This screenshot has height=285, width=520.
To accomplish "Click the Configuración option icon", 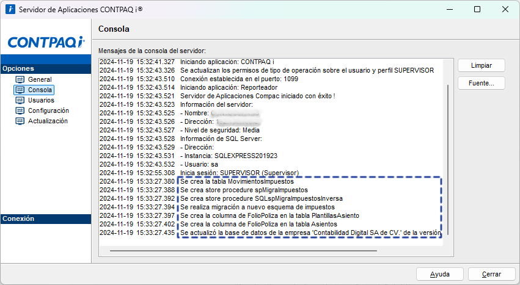I will pyautogui.click(x=20, y=110).
